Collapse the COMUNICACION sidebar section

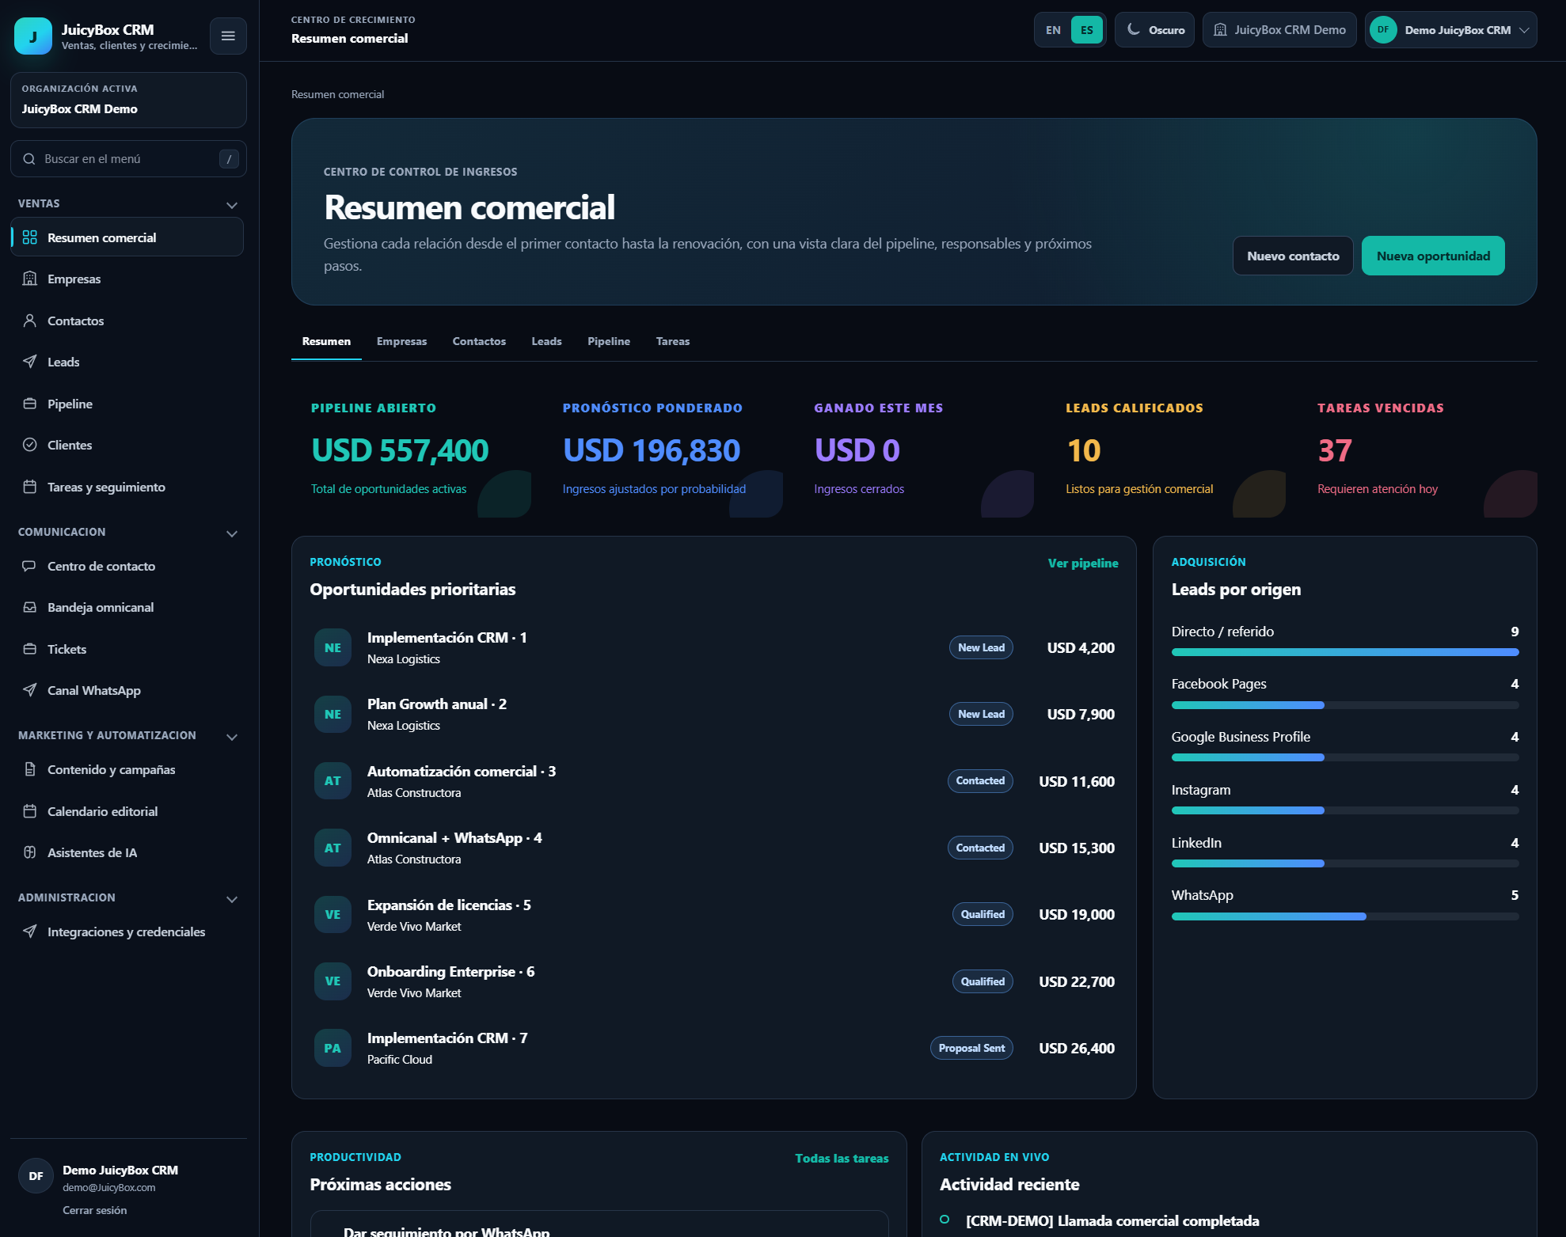[232, 533]
